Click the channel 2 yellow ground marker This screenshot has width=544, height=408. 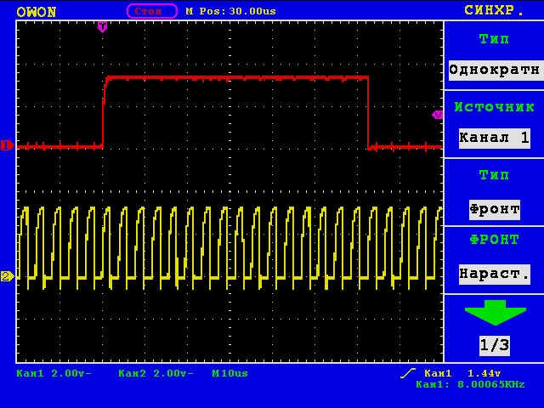(7, 276)
